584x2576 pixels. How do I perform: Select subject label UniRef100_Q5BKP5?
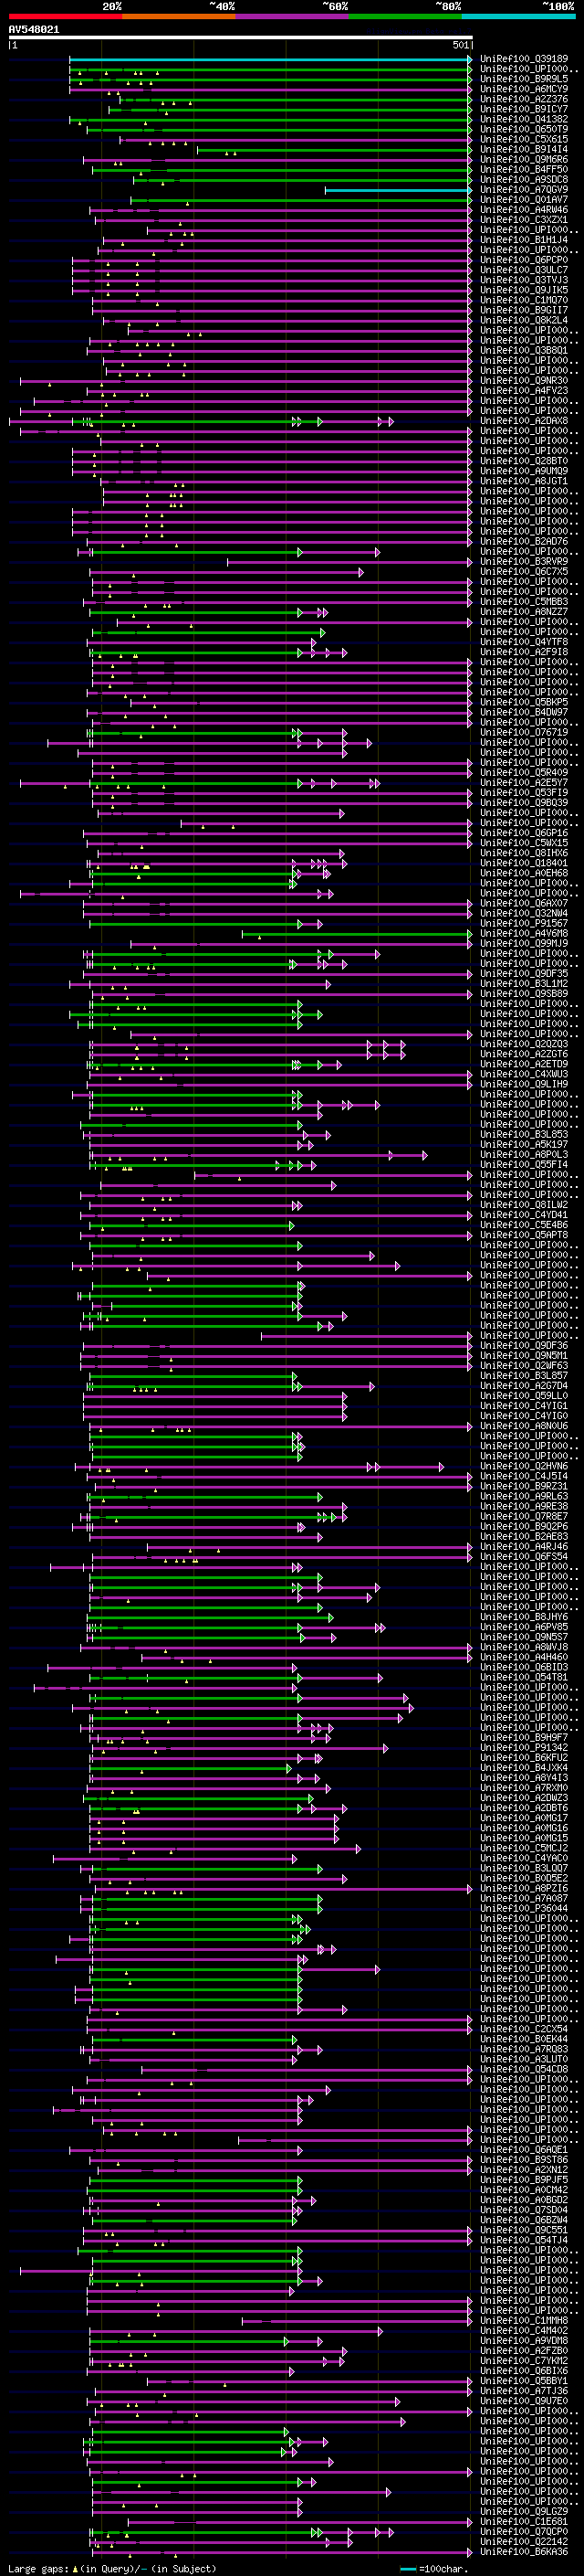523,702
